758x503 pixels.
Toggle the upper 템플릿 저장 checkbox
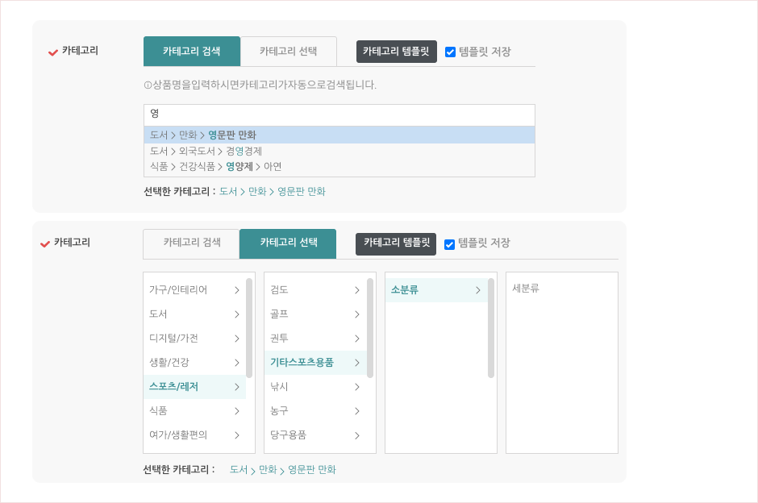(451, 52)
